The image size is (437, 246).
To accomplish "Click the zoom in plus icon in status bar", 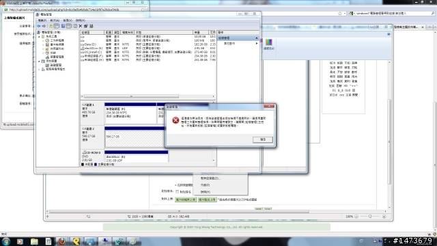I will pos(384,217).
